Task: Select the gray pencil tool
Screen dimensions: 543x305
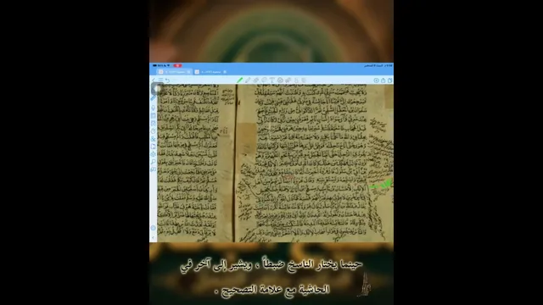Action: point(248,80)
